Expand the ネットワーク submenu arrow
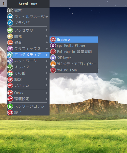Screen dimensions: 127x153 [x=47, y=61]
